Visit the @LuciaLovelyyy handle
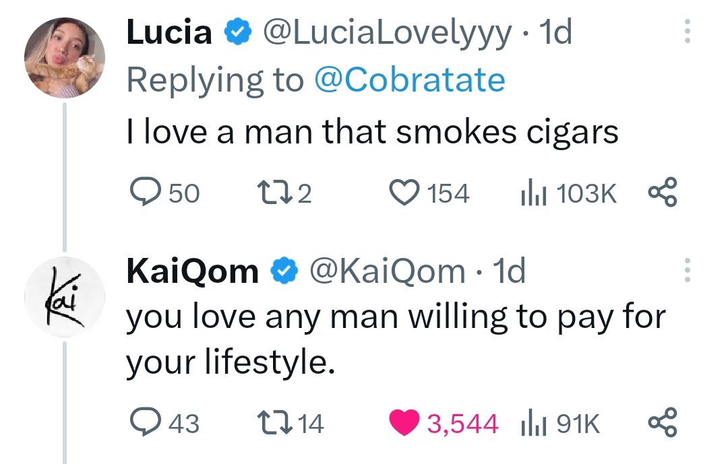The height and width of the screenshot is (464, 728). point(387,32)
